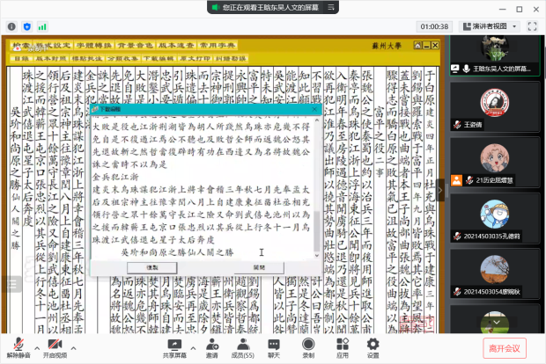546x364 pixels.
Task: Click the Share Screen (共享屏幕) icon
Action: click(x=173, y=344)
